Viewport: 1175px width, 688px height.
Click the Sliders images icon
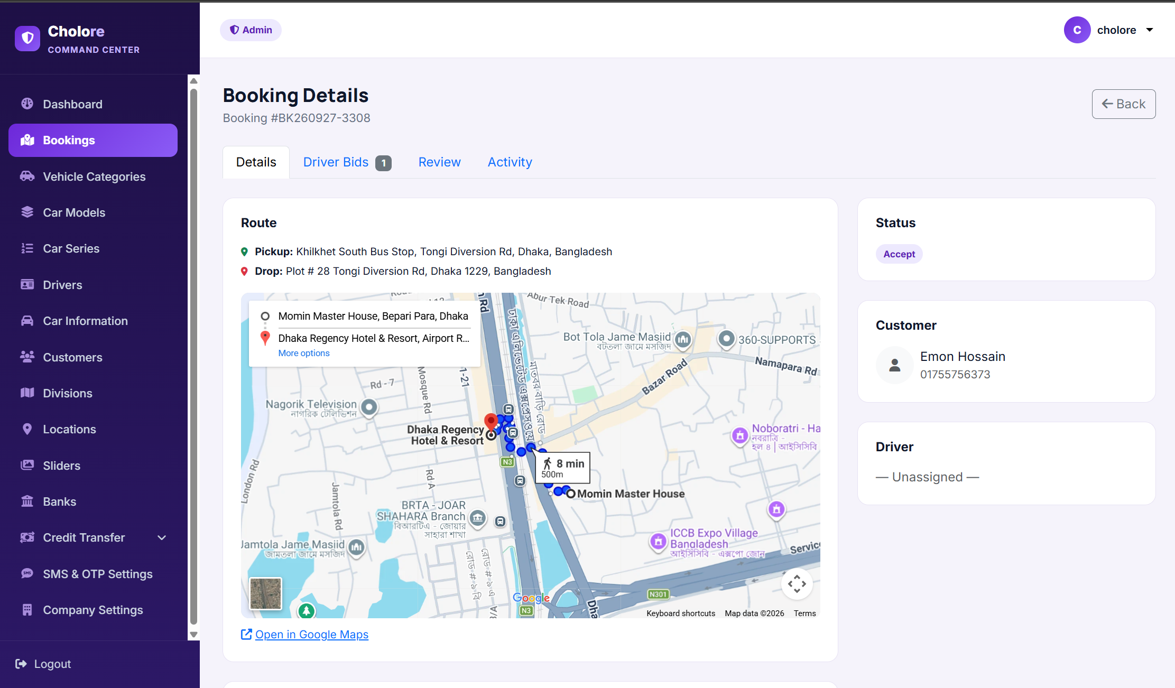pos(27,465)
